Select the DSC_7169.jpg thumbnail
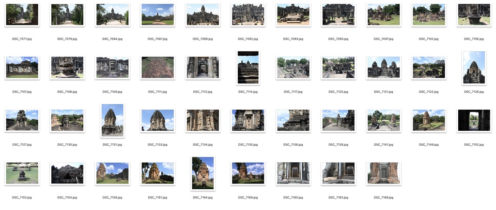This screenshot has width=496, height=210. pyautogui.click(x=248, y=173)
